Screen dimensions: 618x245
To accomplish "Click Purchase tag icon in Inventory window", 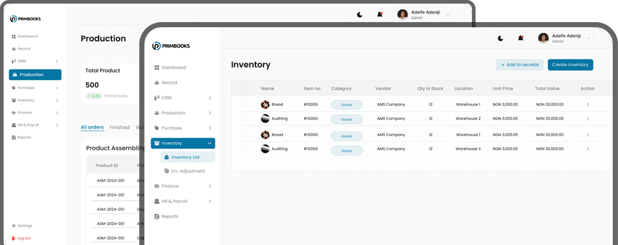I will tap(156, 128).
